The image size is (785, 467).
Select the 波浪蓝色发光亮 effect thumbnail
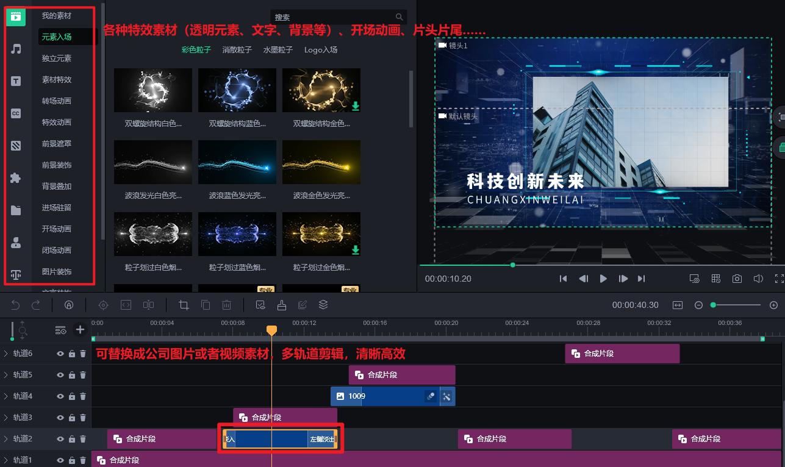[x=237, y=162]
